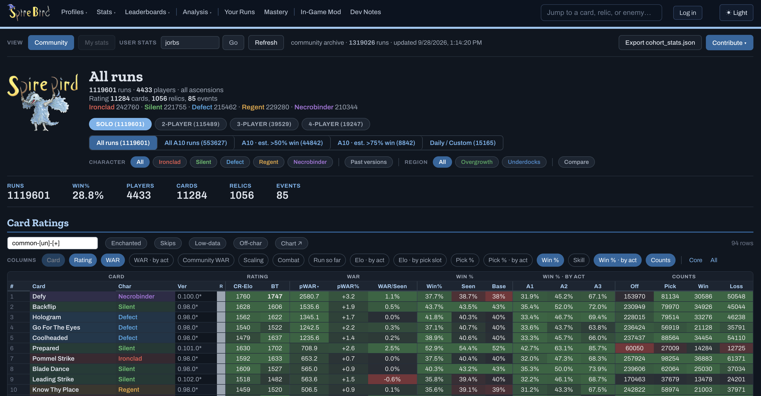761x396 pixels.
Task: Expand the Leaderboards menu
Action: (x=147, y=12)
